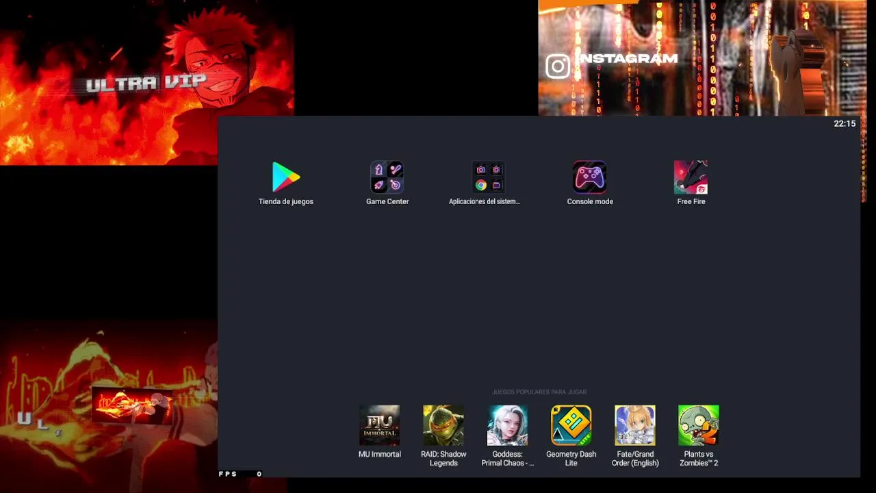
Task: Open the Tienda de juegos Play Store icon
Action: point(286,177)
